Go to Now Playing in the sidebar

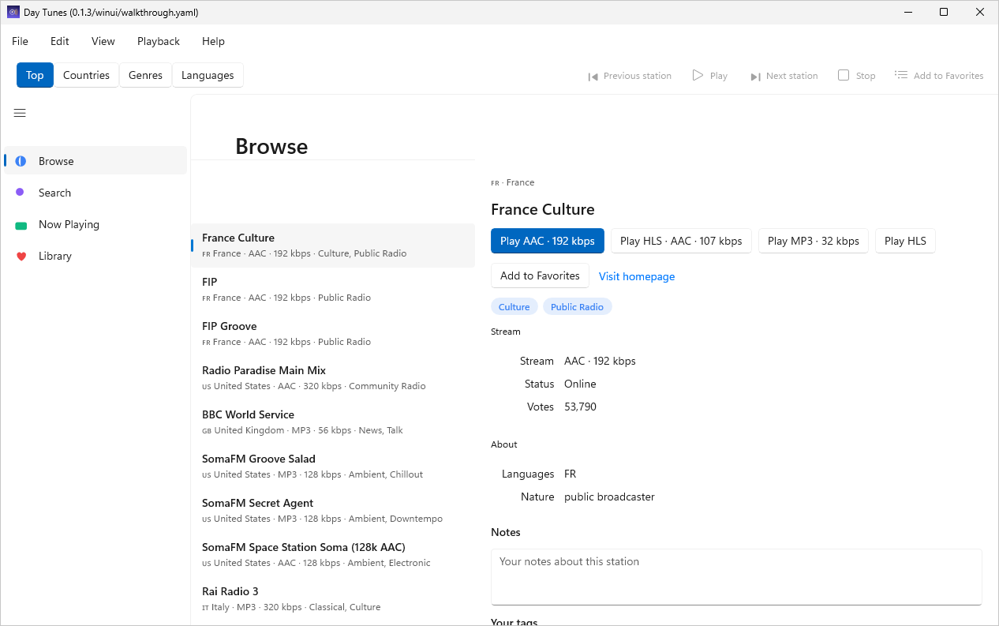click(95, 224)
